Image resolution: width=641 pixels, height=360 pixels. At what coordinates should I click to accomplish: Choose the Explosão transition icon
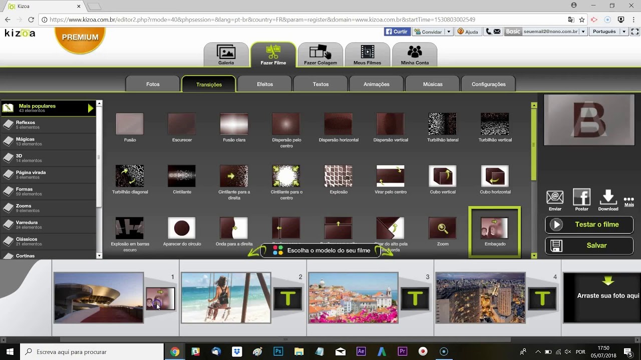[x=338, y=176]
